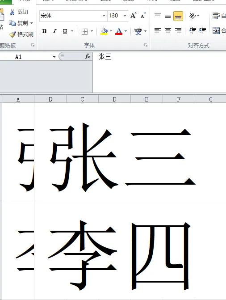The image size is (226, 300).
Task: Open the borders dropdown arrow
Action: (x=92, y=31)
